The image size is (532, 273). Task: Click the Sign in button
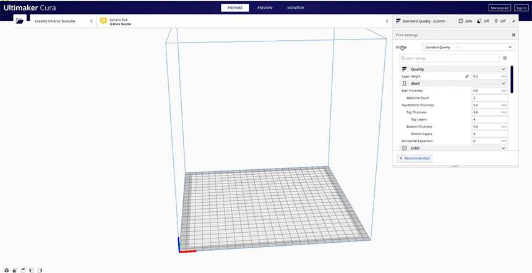pyautogui.click(x=521, y=8)
